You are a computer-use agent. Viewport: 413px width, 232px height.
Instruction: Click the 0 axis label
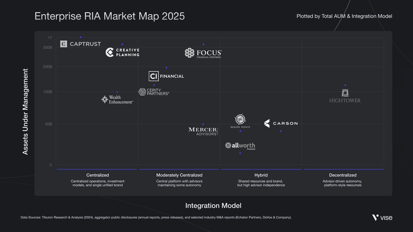point(51,165)
